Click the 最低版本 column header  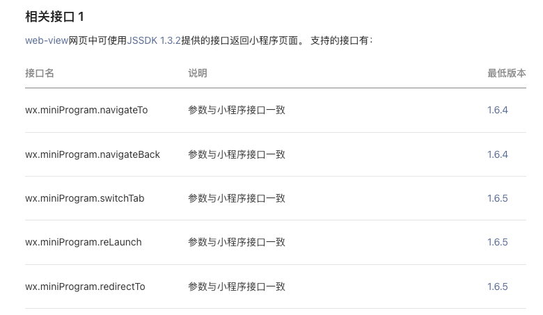click(506, 73)
